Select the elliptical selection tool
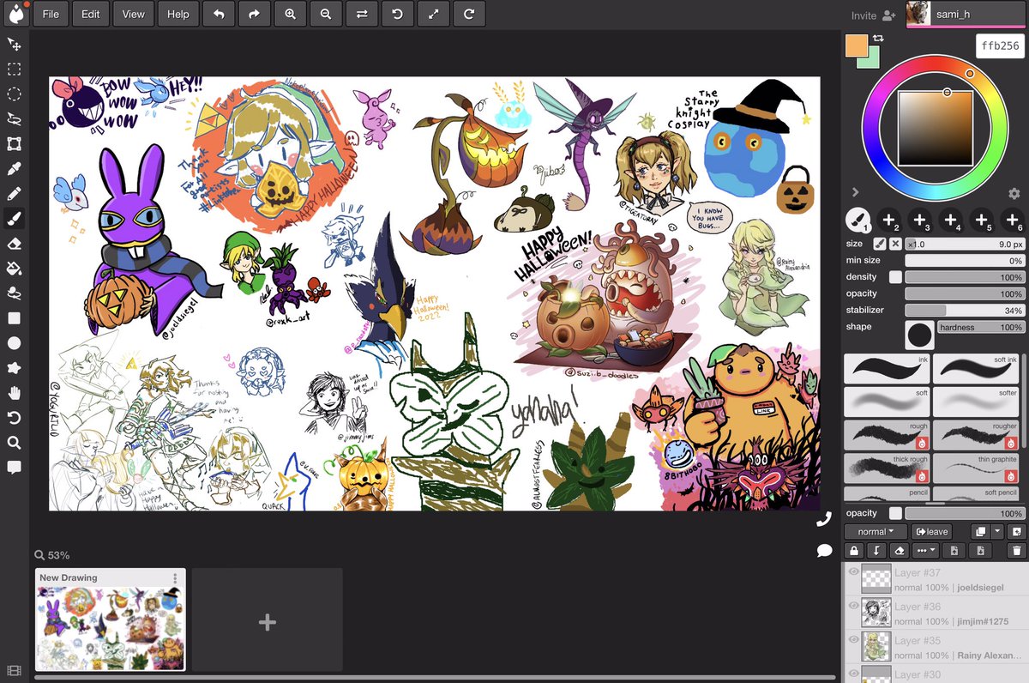The image size is (1029, 683). tap(14, 94)
